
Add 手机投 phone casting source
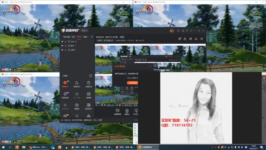[x=136, y=112]
